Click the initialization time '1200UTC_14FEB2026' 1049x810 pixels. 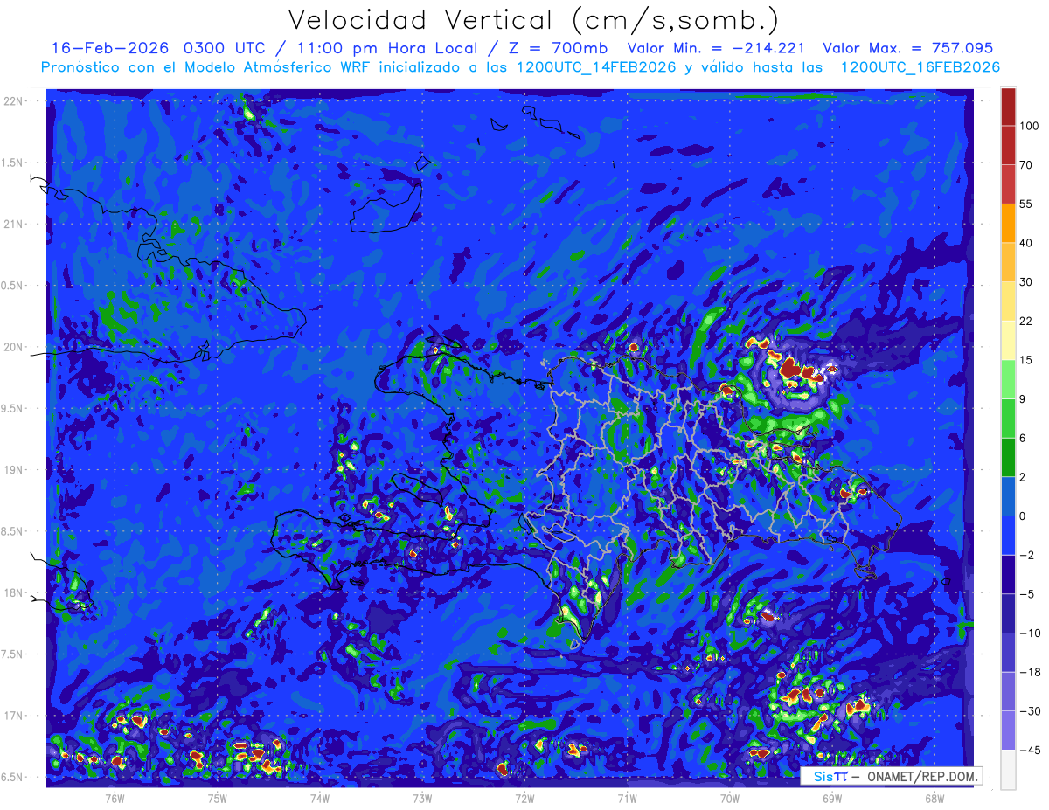point(597,67)
